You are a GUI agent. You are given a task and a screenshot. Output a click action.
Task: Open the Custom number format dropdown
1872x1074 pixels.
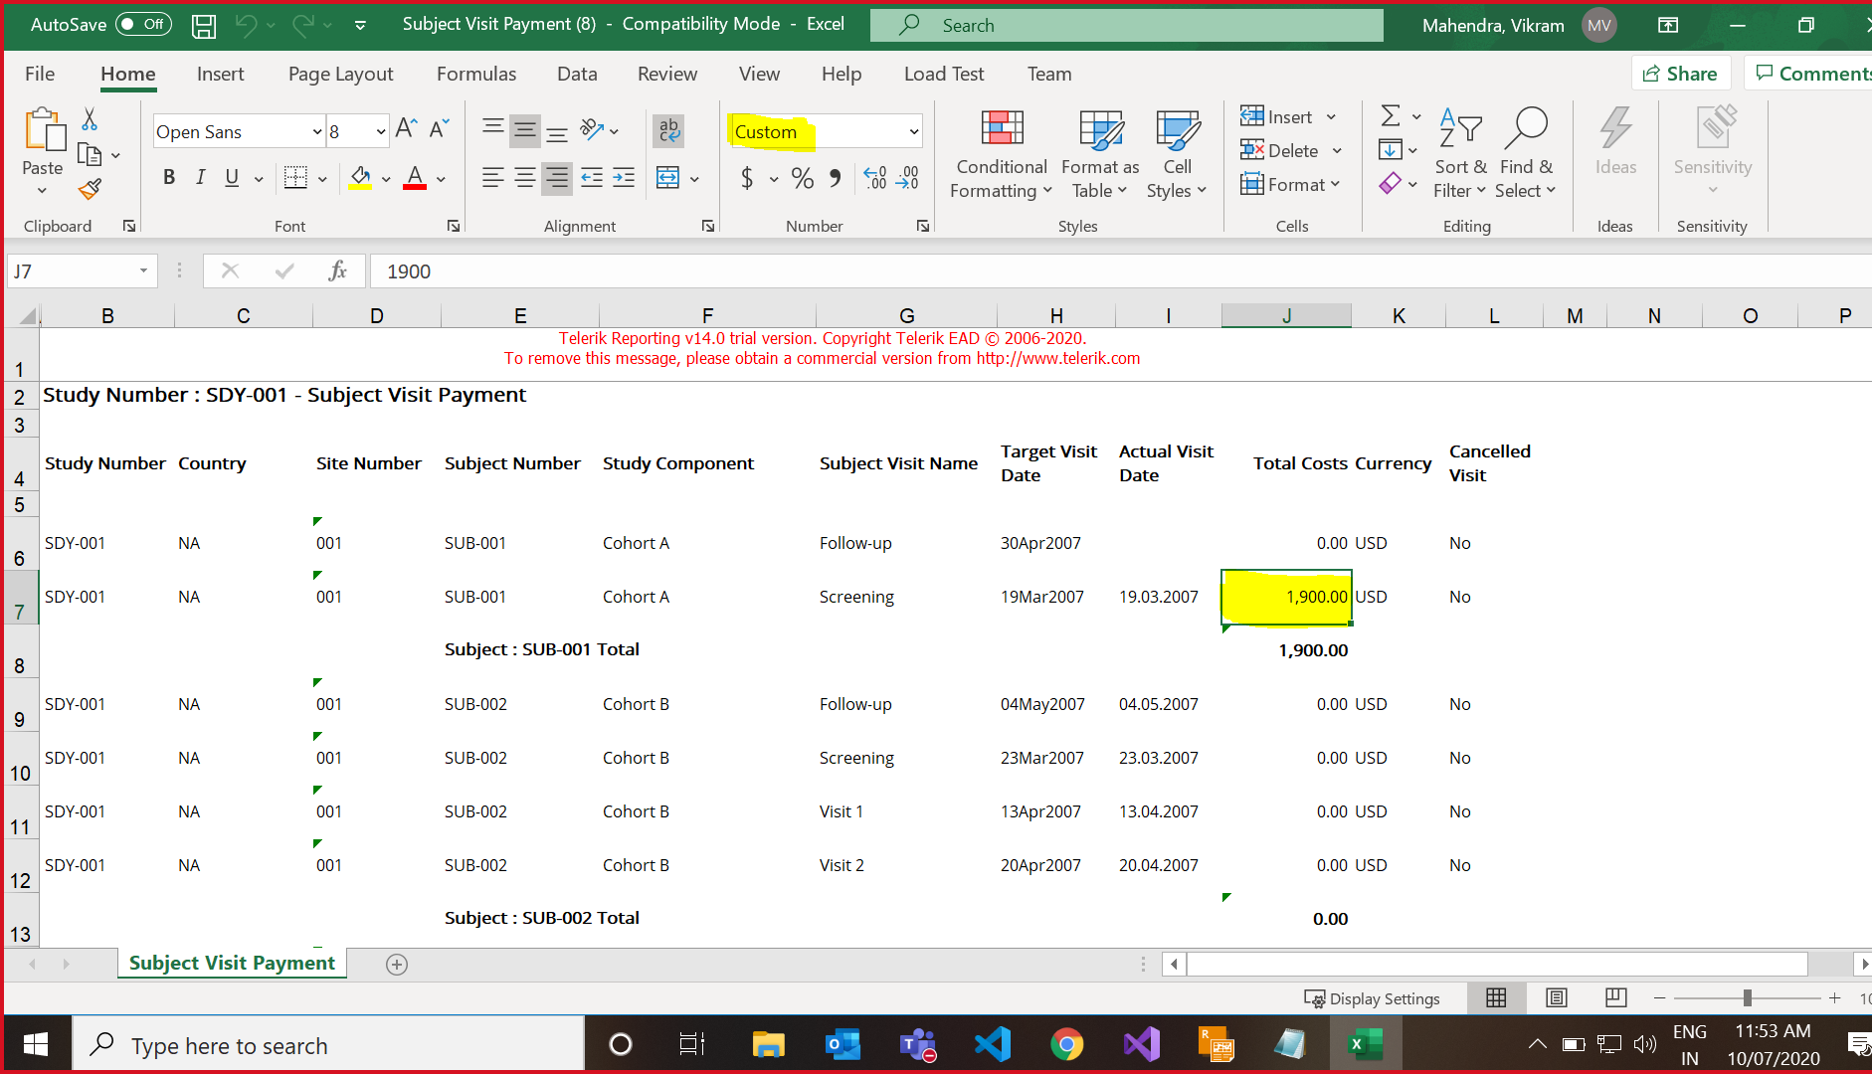(x=913, y=132)
